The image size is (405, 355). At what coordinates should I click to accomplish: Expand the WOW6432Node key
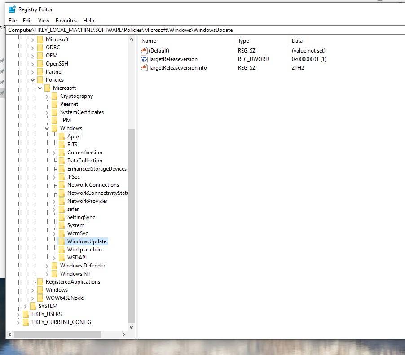point(32,298)
